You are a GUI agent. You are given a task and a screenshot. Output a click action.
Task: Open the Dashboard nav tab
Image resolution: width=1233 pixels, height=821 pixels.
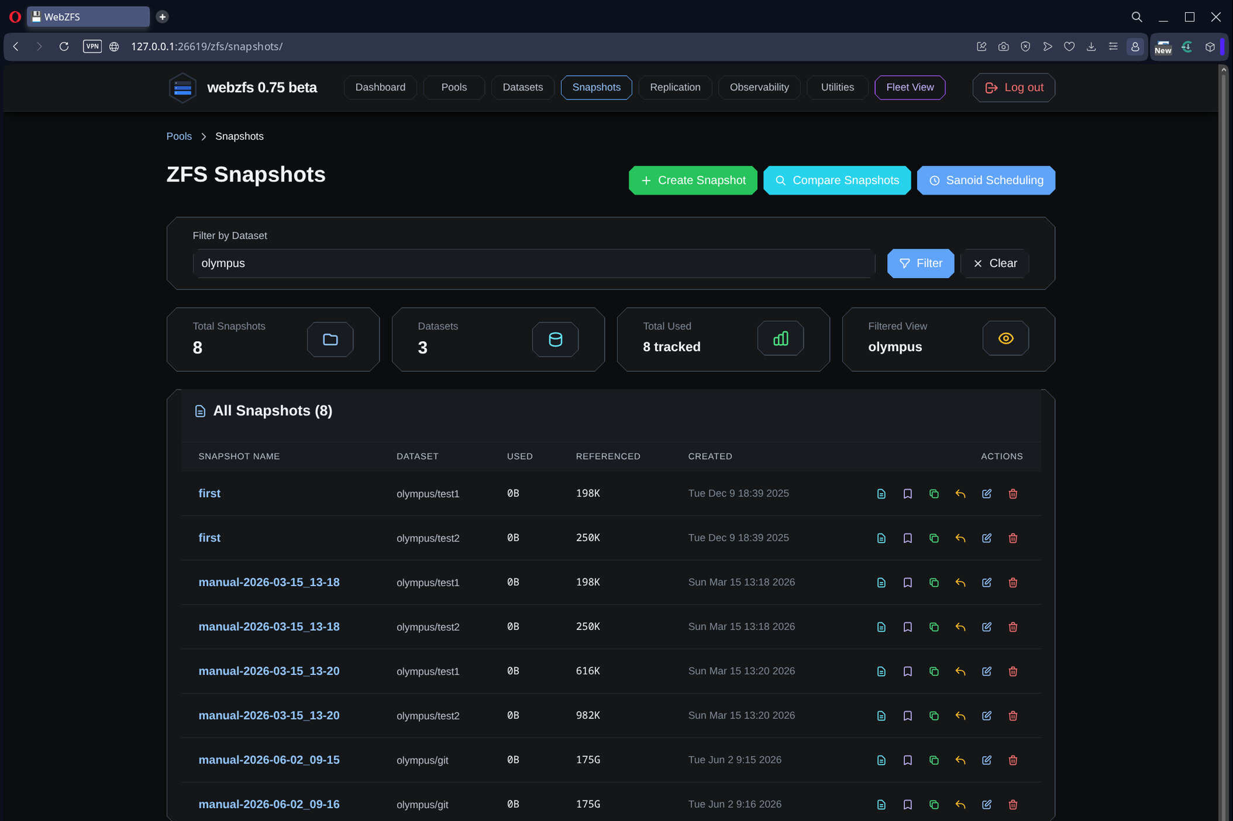pos(380,88)
